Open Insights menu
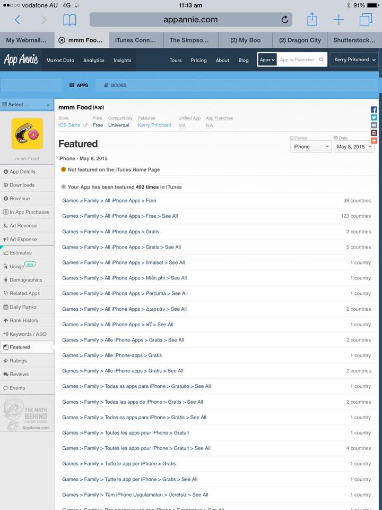Viewport: 382px width, 510px height. pyautogui.click(x=122, y=60)
